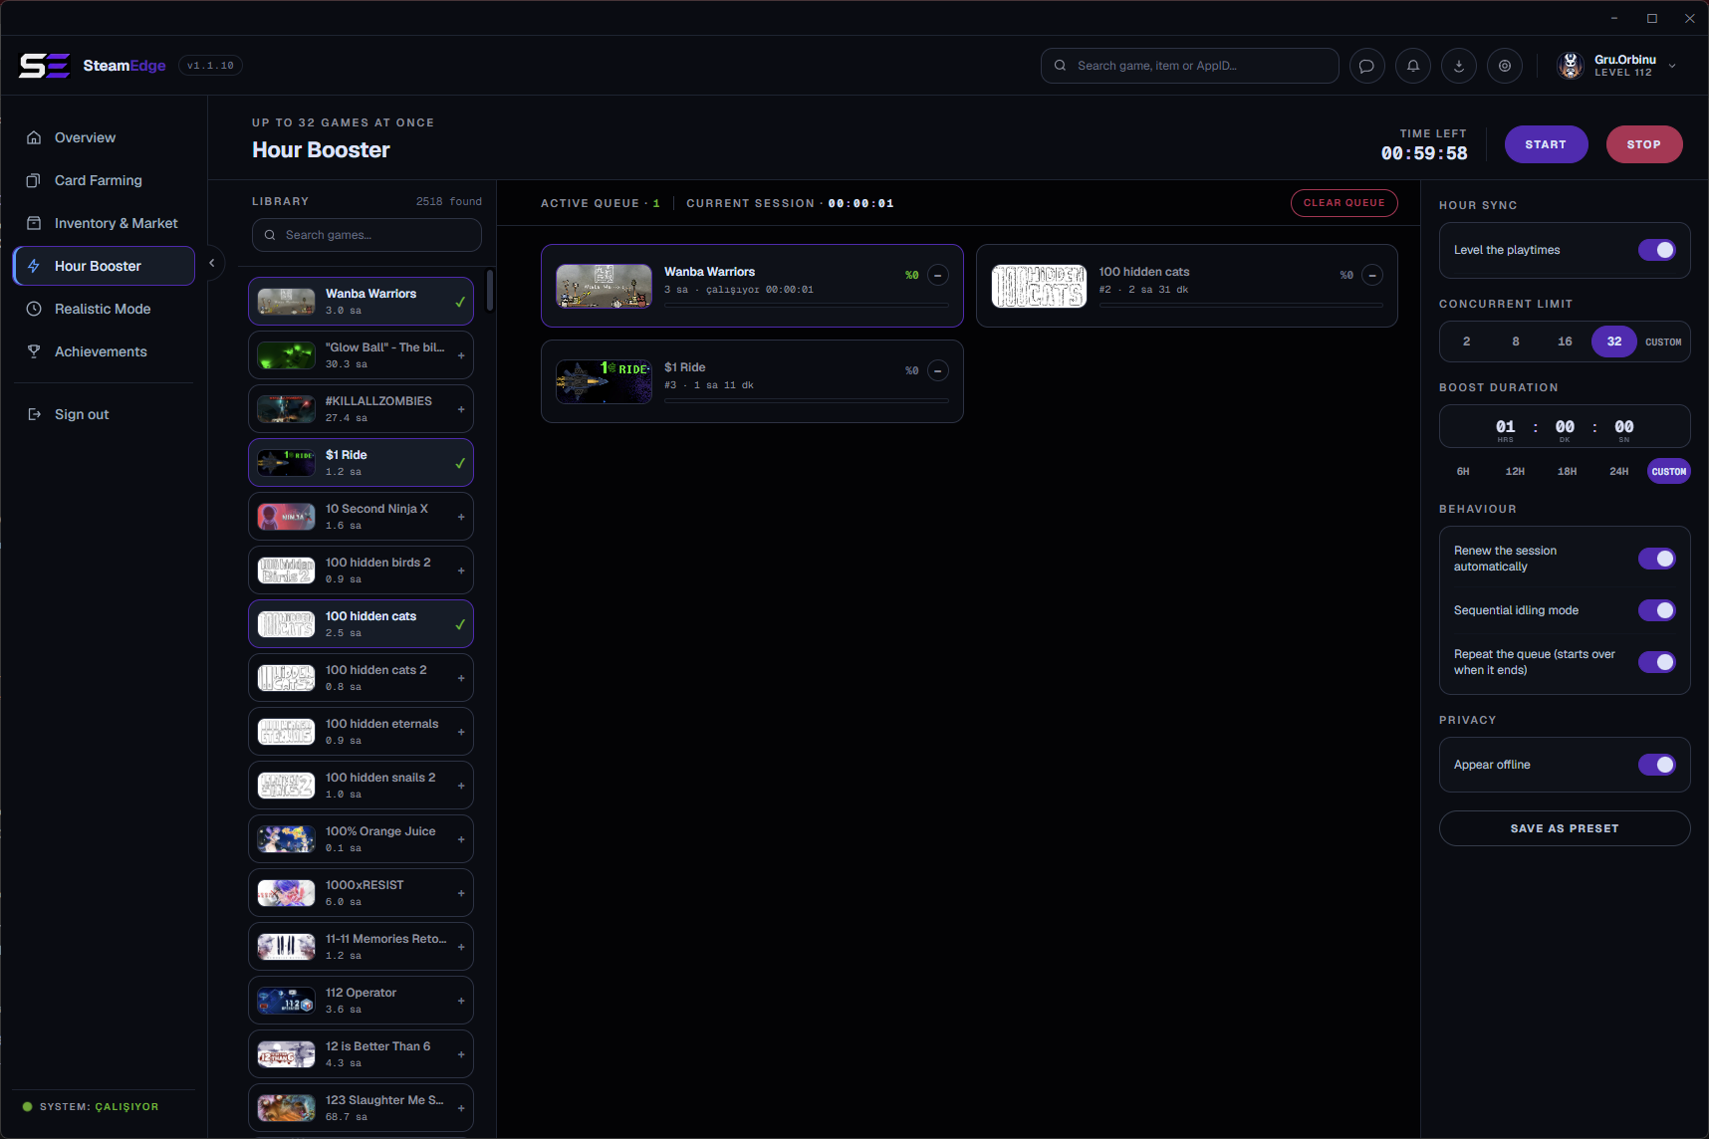Viewport: 1709px width, 1139px height.
Task: Set boost duration to 6H
Action: 1463,472
